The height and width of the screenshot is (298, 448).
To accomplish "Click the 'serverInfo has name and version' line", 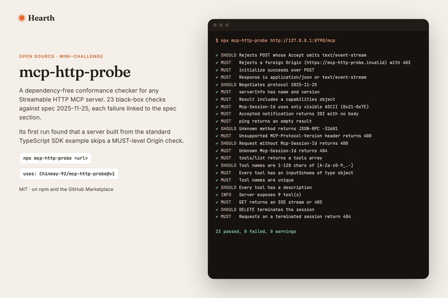I will coord(268,92).
